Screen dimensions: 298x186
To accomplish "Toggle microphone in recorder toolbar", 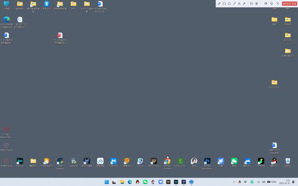I will pos(272,3).
